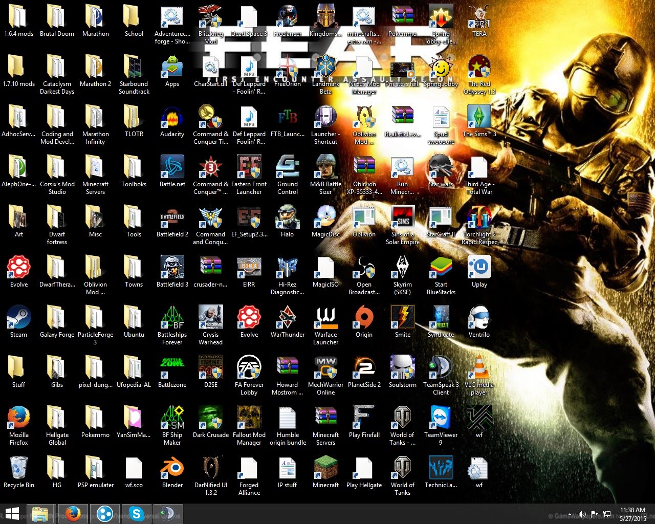
Task: Open File Explorer from the taskbar
Action: 41,513
